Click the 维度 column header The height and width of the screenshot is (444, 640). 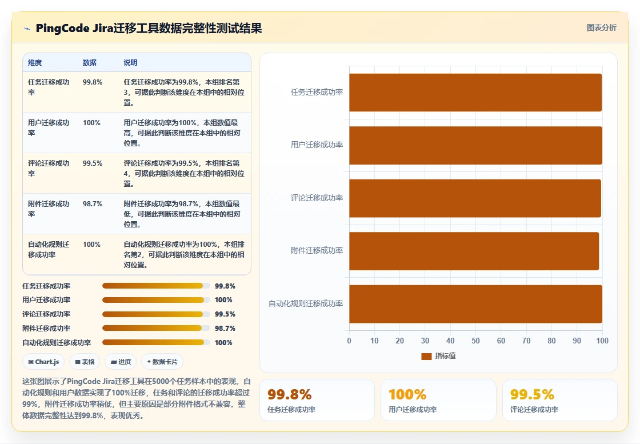35,62
